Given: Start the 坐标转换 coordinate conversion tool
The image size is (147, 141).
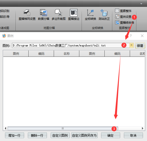Looking at the screenshot, I should (90, 15).
